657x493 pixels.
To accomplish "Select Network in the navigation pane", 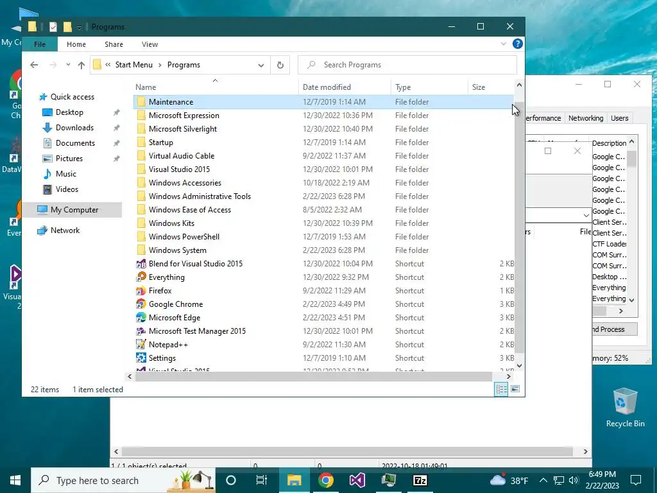I will [65, 230].
